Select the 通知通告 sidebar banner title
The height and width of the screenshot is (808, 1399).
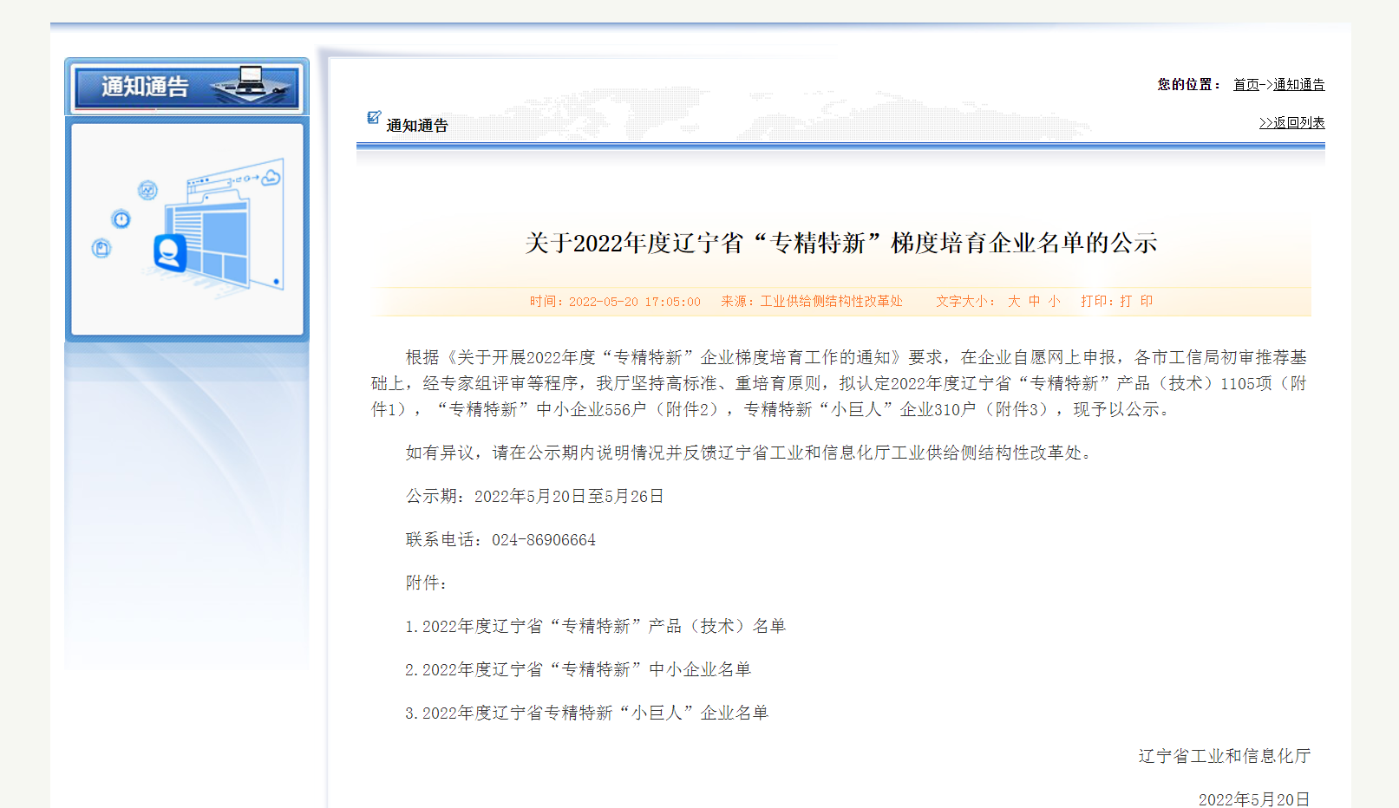click(145, 87)
